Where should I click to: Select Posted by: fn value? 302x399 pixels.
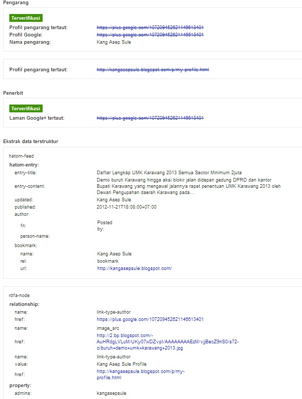click(104, 226)
